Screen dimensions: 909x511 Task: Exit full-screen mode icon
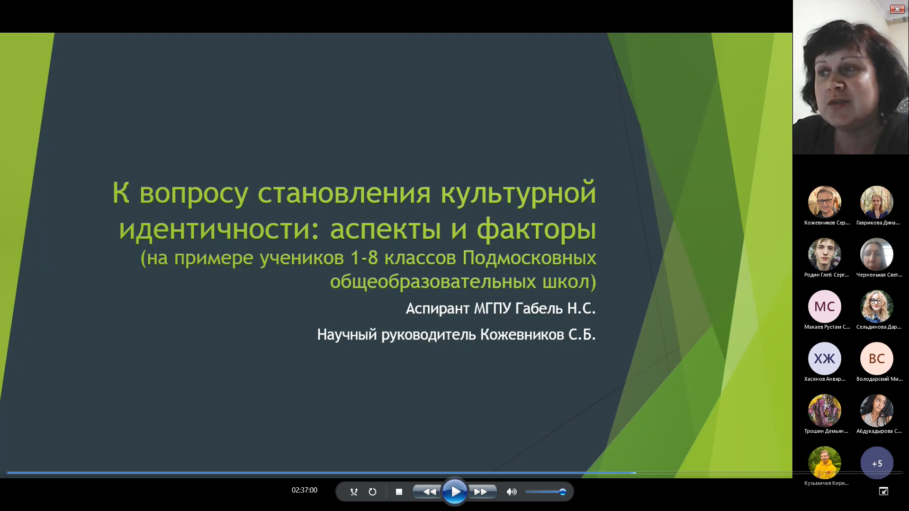(x=883, y=491)
